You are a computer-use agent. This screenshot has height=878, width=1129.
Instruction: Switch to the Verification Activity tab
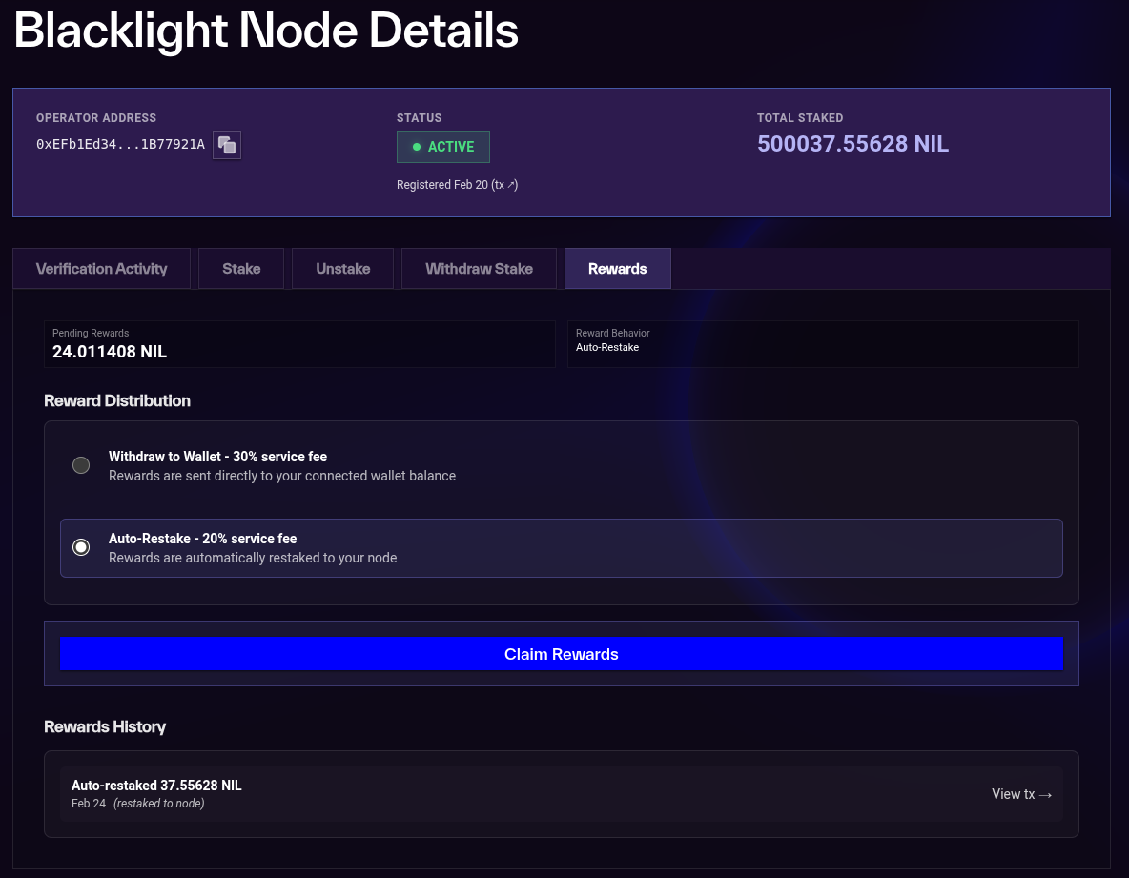(101, 268)
